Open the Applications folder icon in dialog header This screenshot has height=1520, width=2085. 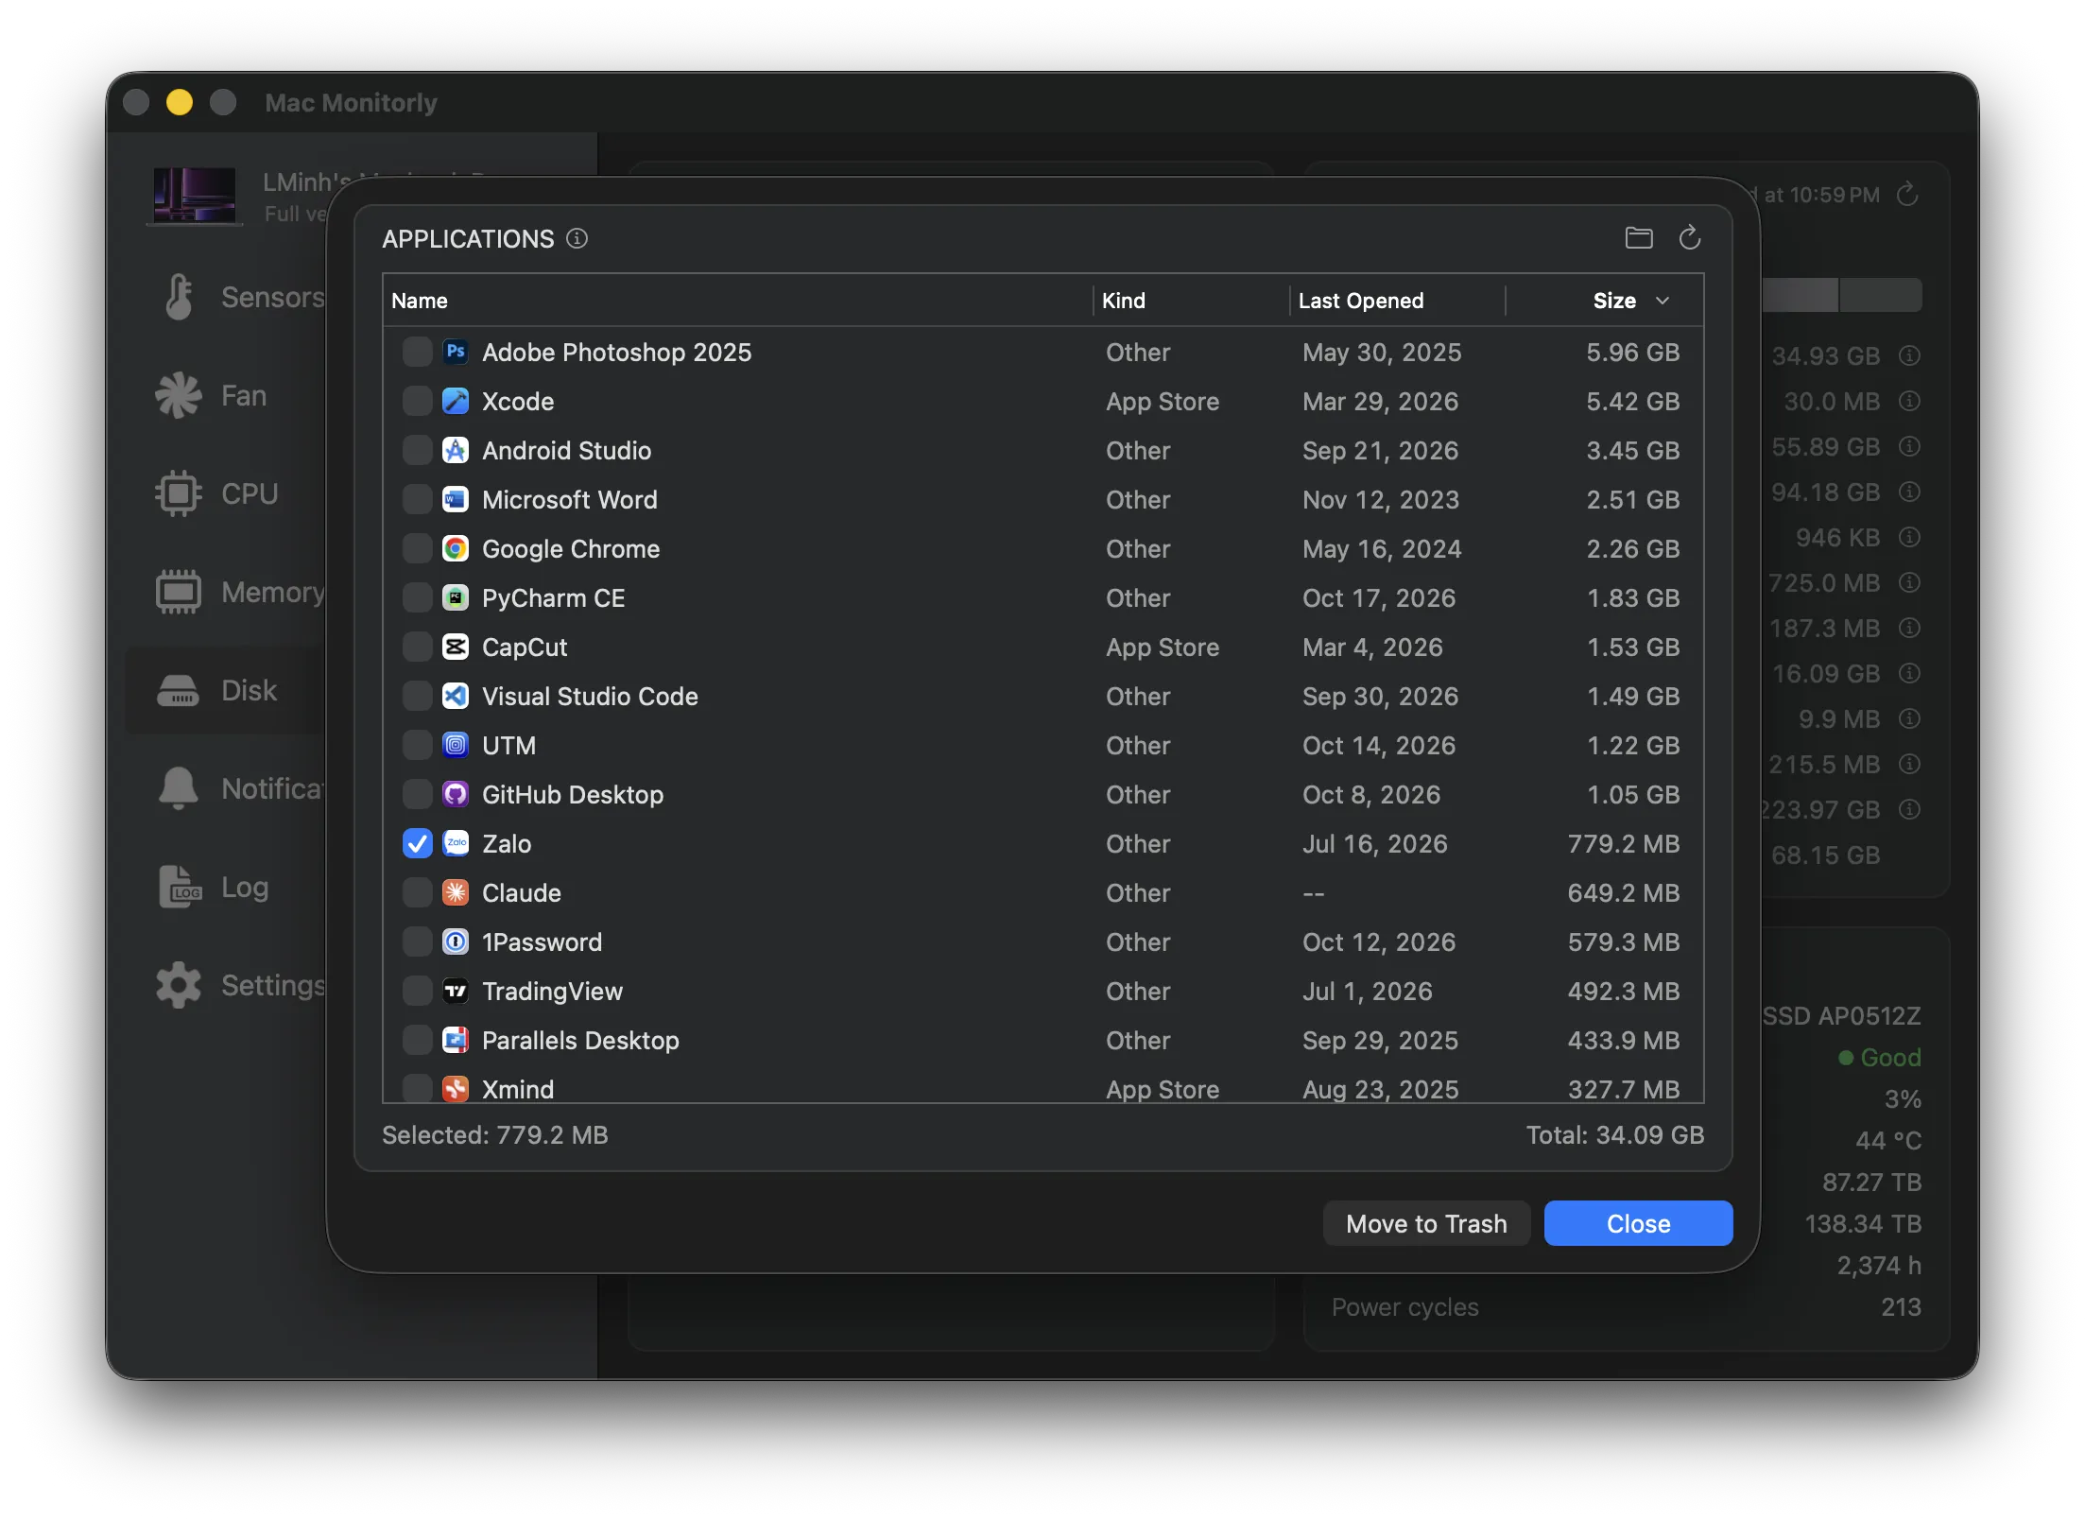coord(1638,238)
